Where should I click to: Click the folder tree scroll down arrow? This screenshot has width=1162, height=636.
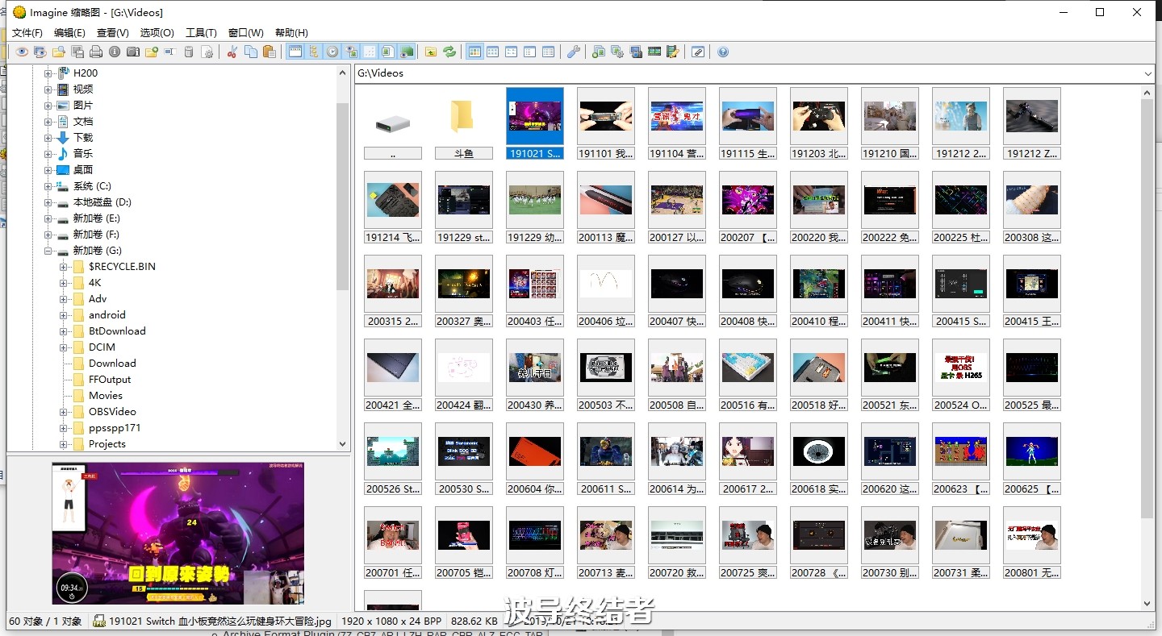pyautogui.click(x=342, y=444)
